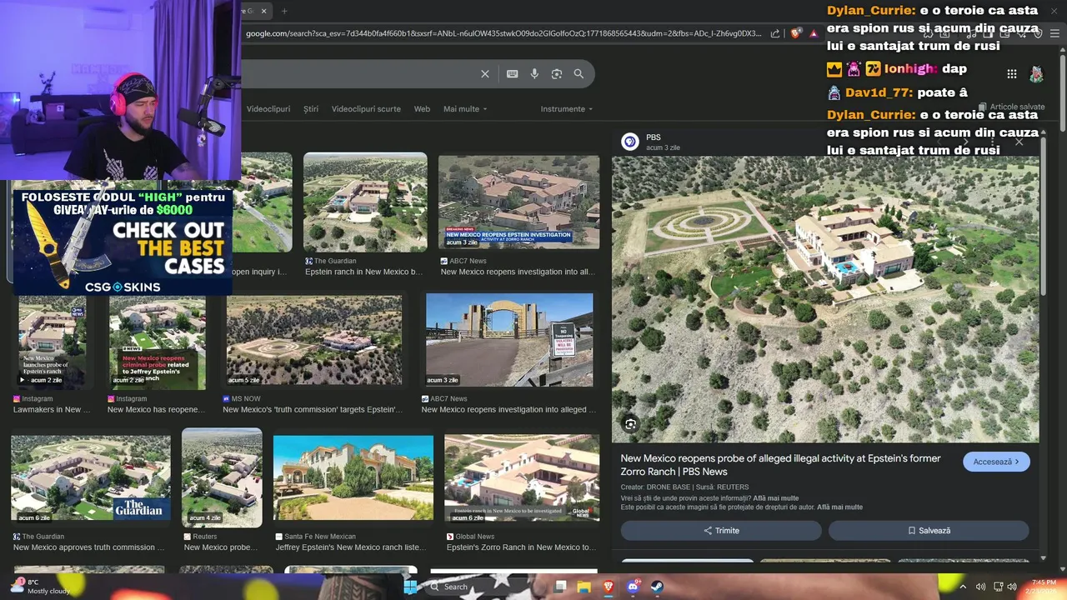Click the taskbar Search box
Screen dimensions: 1067x600
479,587
